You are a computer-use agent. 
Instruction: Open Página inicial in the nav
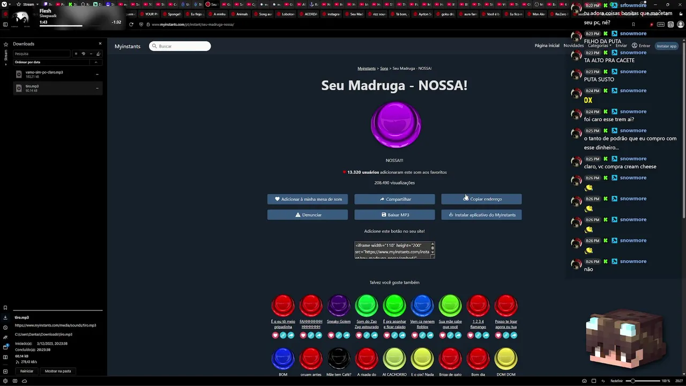coord(547,46)
